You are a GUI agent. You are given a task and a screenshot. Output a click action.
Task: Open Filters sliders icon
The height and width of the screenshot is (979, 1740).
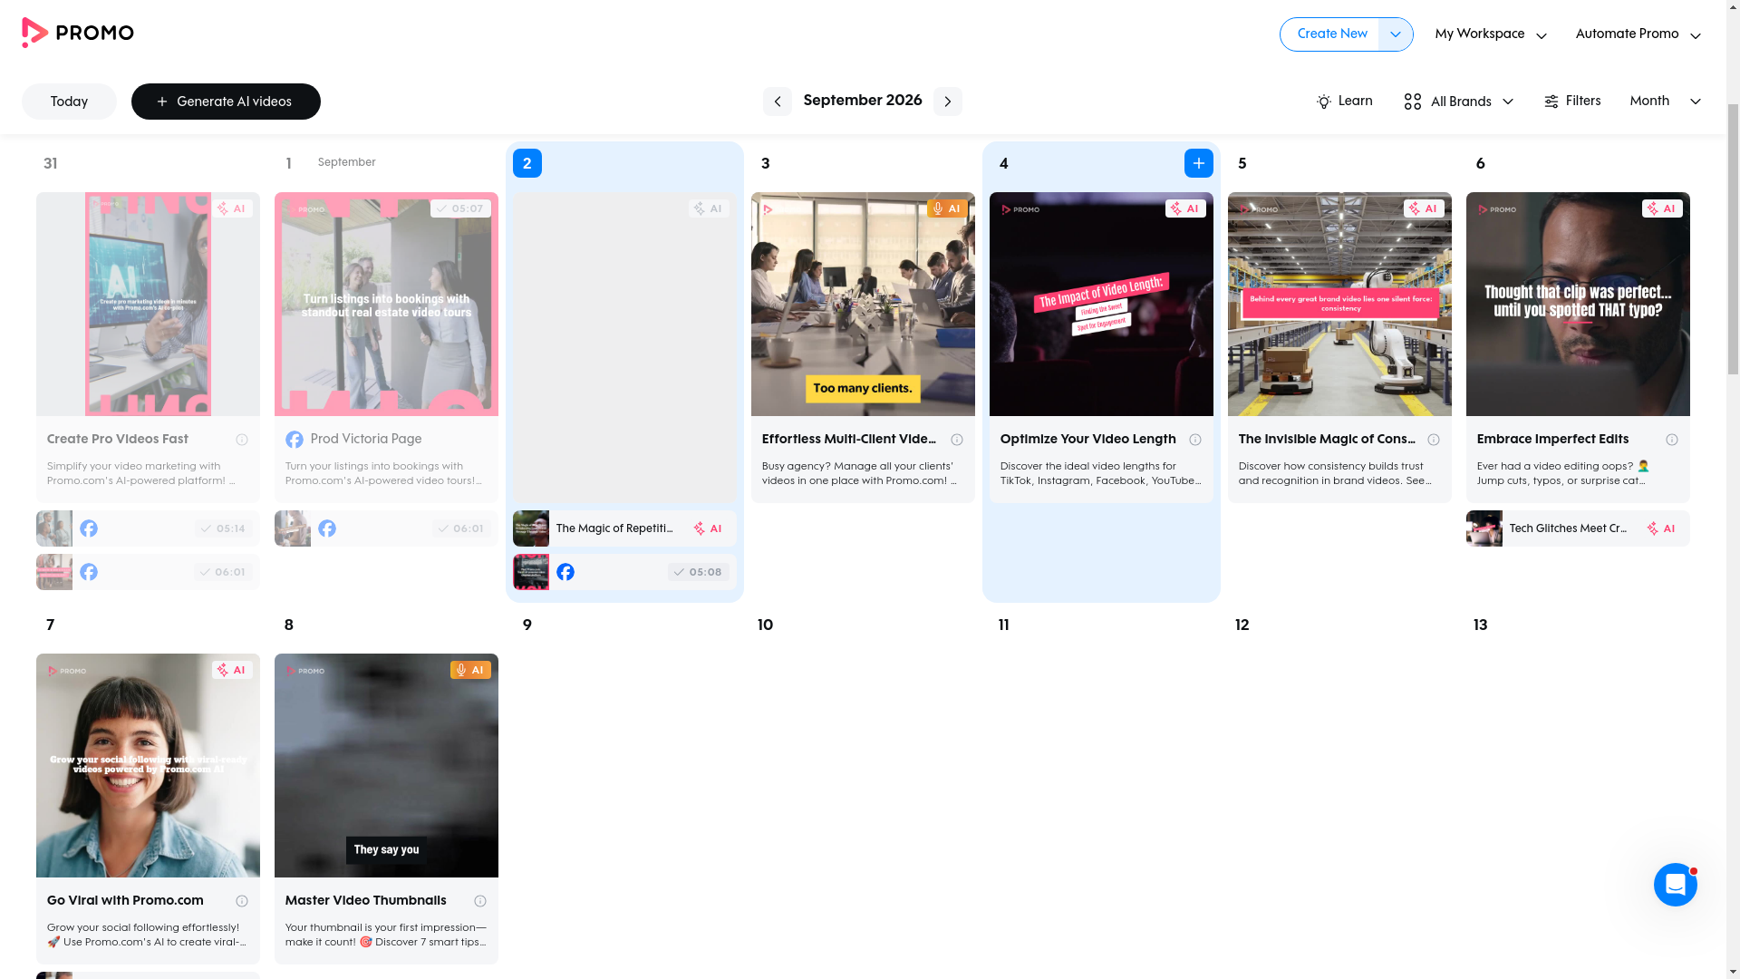pyautogui.click(x=1551, y=102)
